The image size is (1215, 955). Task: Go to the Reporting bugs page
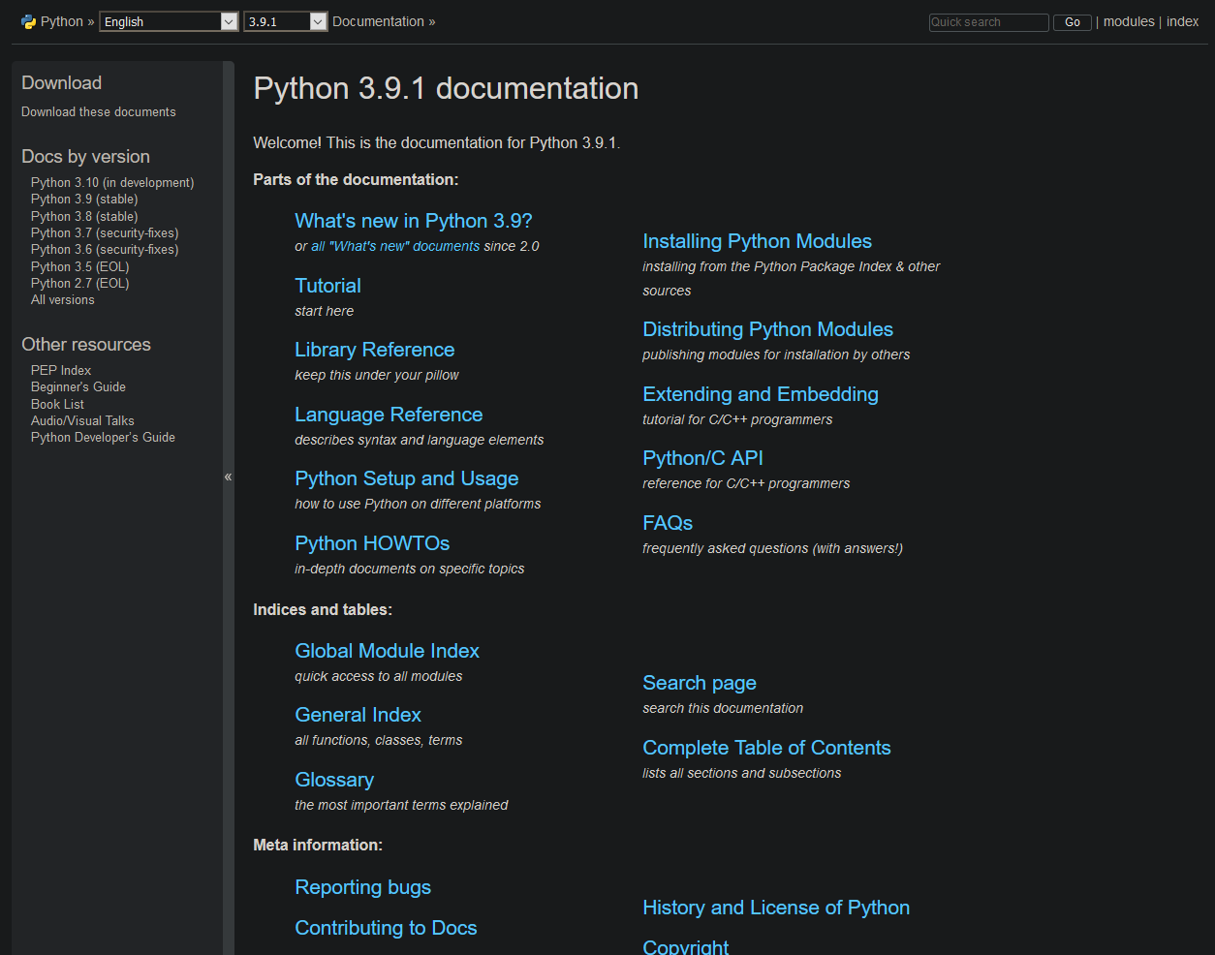(362, 887)
